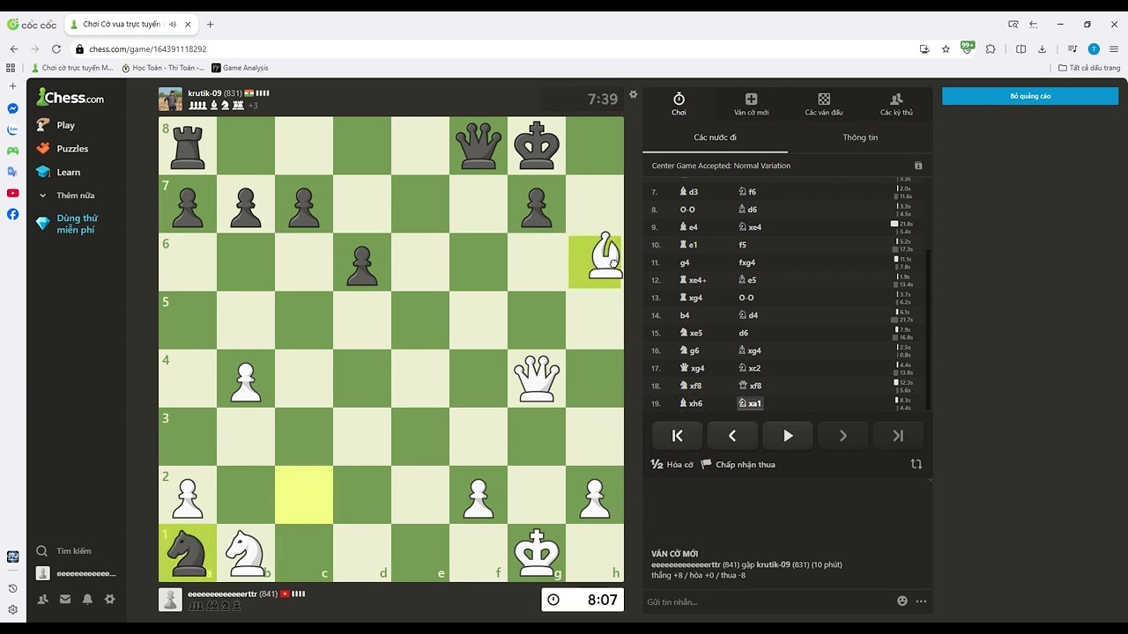1128x634 pixels.
Task: Open Tất cả dấu trang bookmarks folder
Action: tap(1089, 68)
